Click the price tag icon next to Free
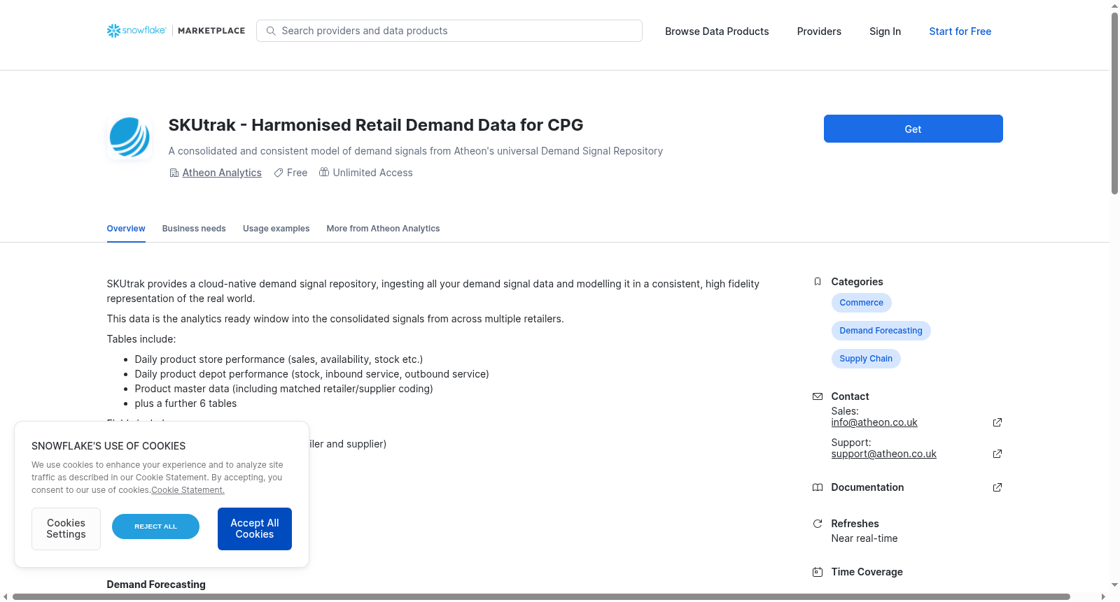The width and height of the screenshot is (1120, 602). pyautogui.click(x=279, y=173)
